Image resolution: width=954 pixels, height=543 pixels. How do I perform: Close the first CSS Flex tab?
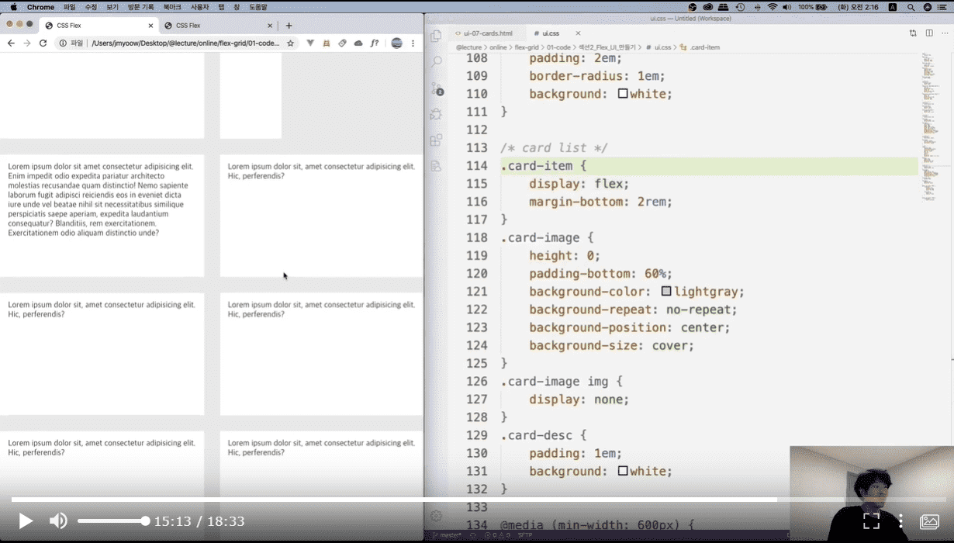point(150,26)
